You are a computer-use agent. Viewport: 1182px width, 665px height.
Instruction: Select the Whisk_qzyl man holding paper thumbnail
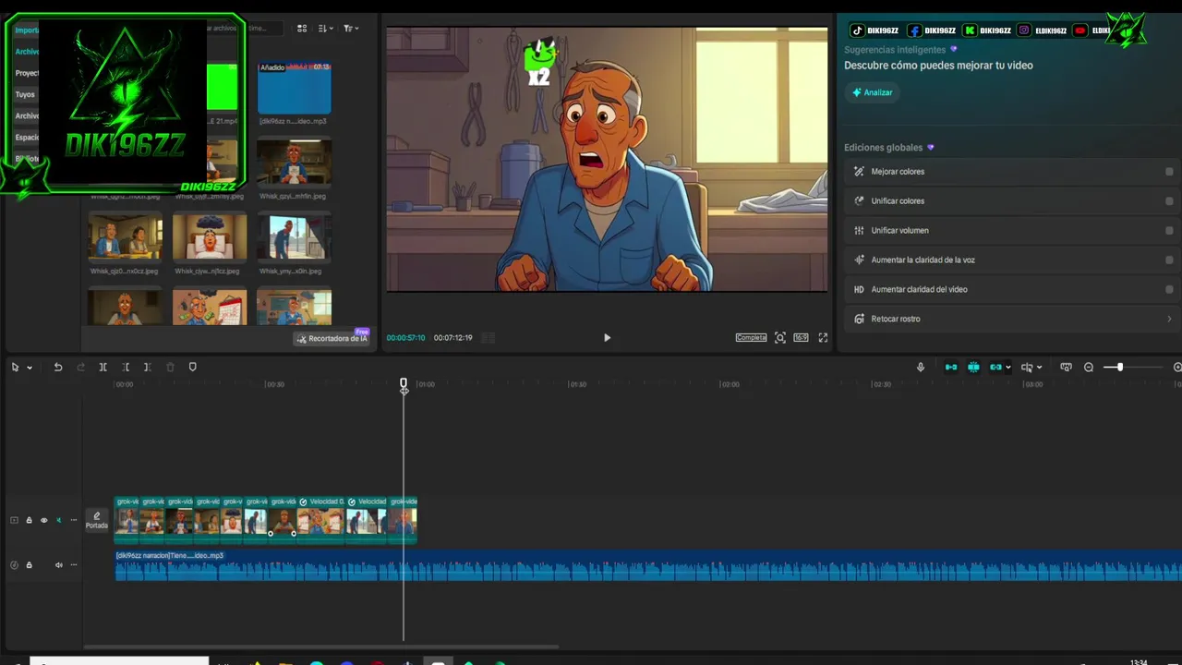point(294,163)
